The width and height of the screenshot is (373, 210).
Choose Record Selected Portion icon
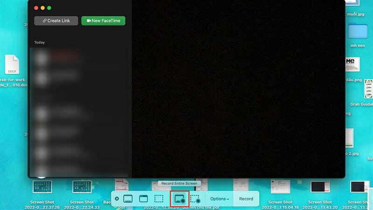pos(195,199)
